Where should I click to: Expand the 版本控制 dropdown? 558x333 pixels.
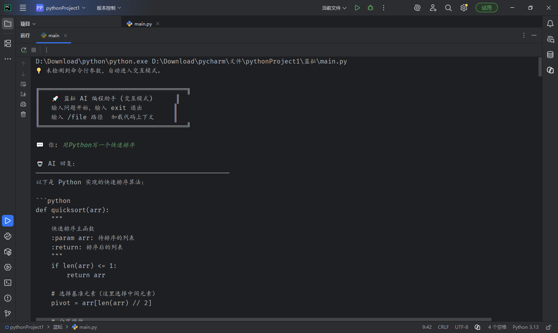tap(109, 8)
